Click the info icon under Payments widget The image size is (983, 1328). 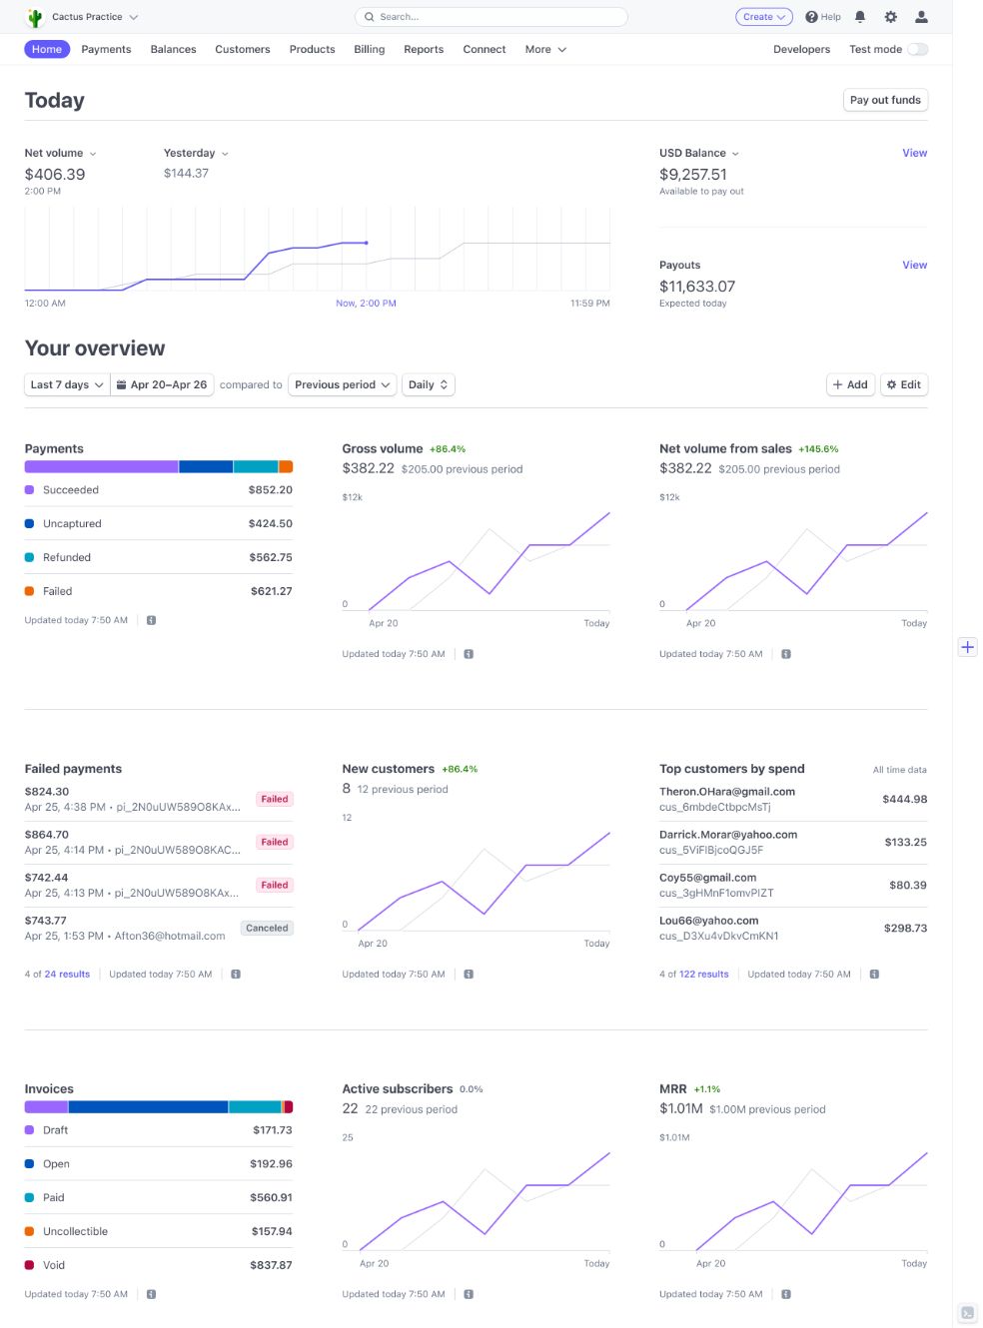click(x=152, y=620)
